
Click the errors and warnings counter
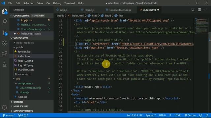[23, 115]
